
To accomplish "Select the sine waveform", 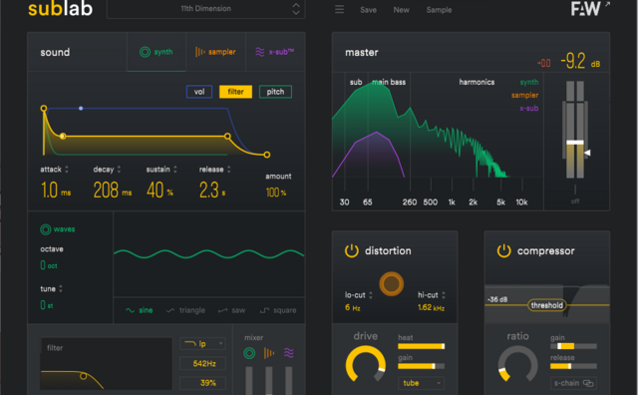I will (x=140, y=310).
